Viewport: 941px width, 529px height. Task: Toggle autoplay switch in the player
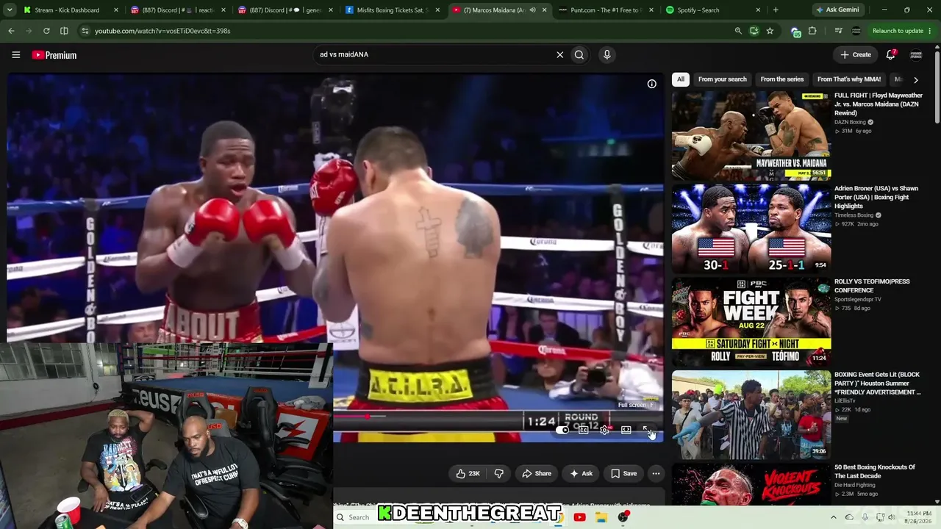pyautogui.click(x=562, y=430)
